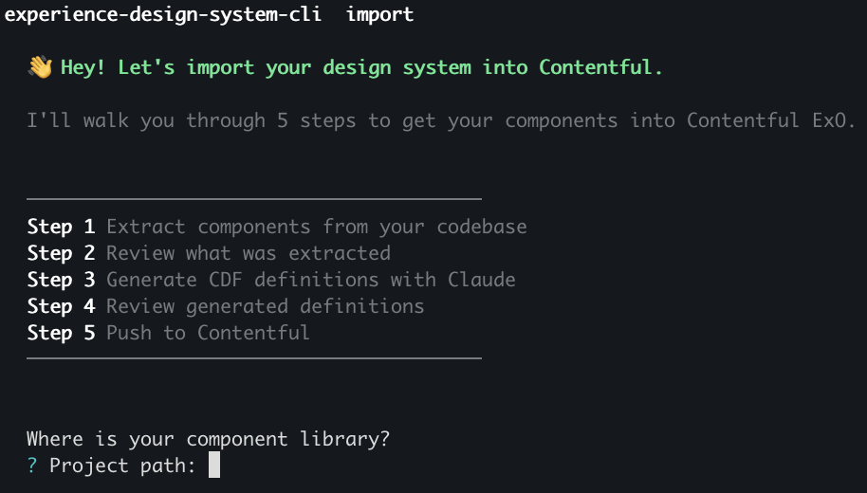Click "Push to Contentful" text
867x493 pixels.
tap(208, 333)
